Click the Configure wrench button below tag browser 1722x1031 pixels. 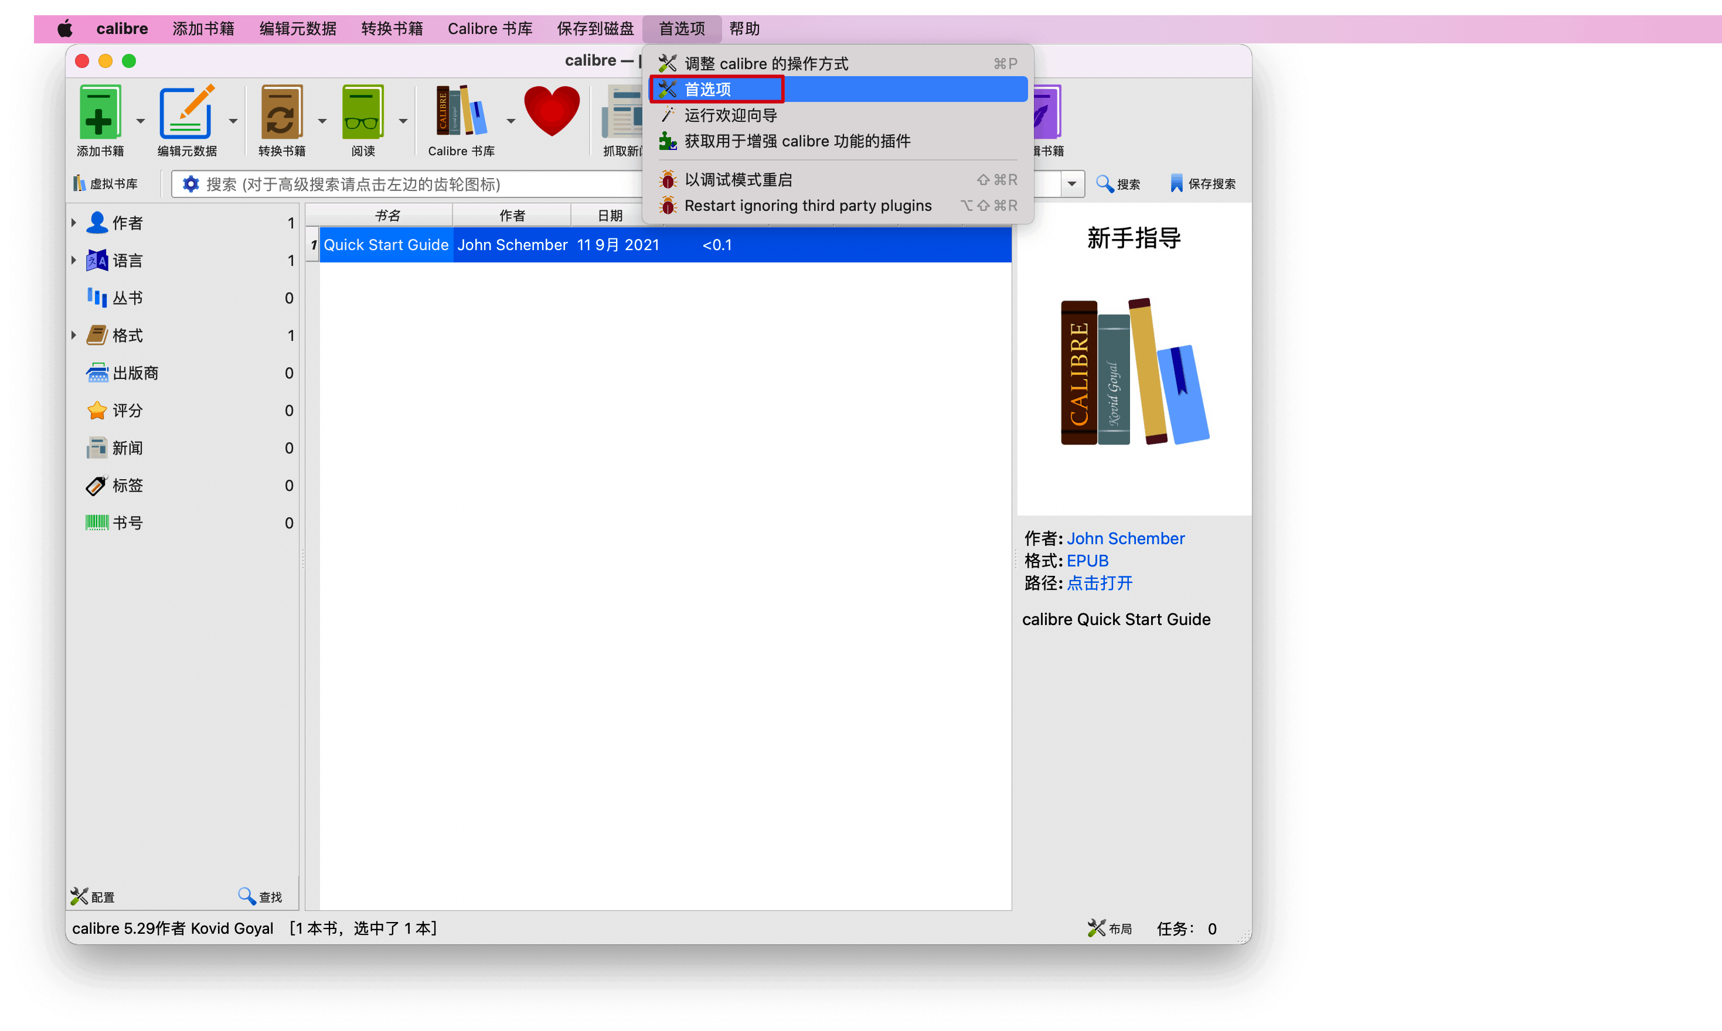pos(93,896)
